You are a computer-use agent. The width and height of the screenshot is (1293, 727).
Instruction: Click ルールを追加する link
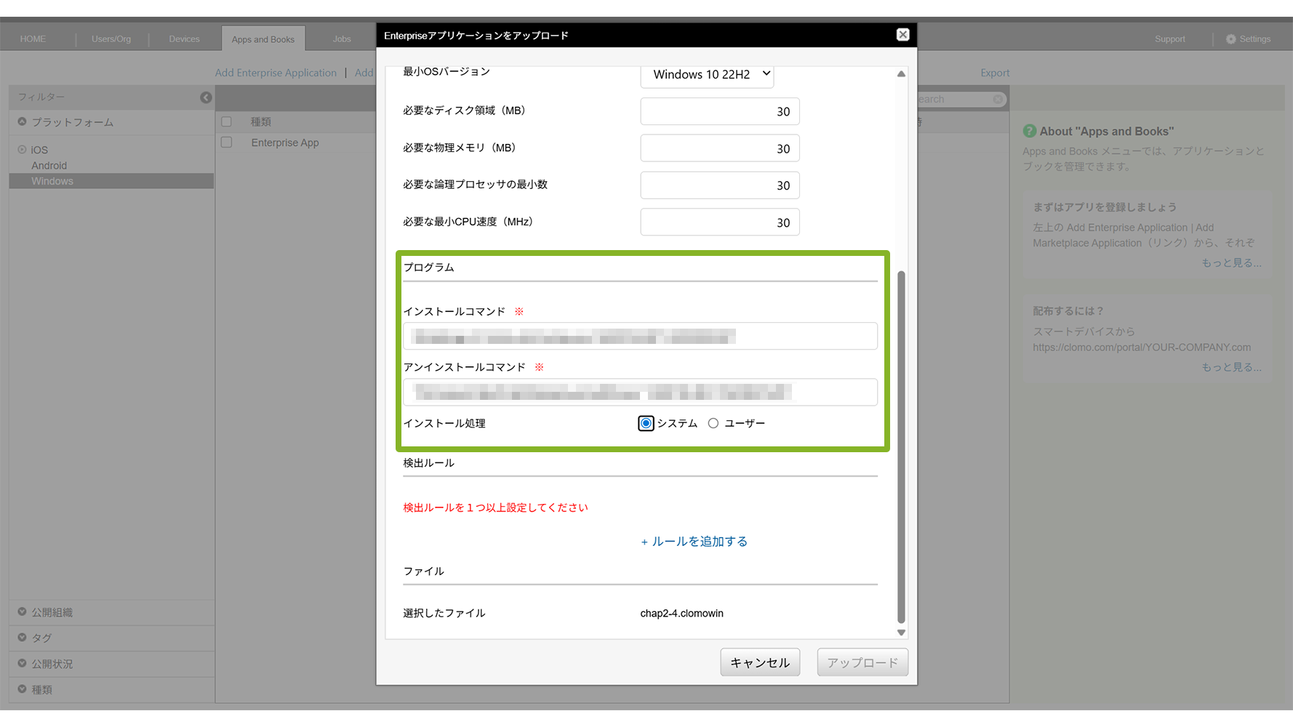694,542
